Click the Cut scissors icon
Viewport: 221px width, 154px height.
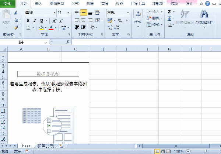click(15, 13)
